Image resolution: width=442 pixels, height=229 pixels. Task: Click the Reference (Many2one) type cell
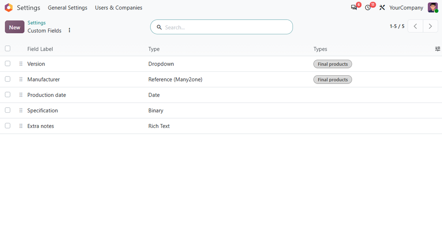[175, 80]
